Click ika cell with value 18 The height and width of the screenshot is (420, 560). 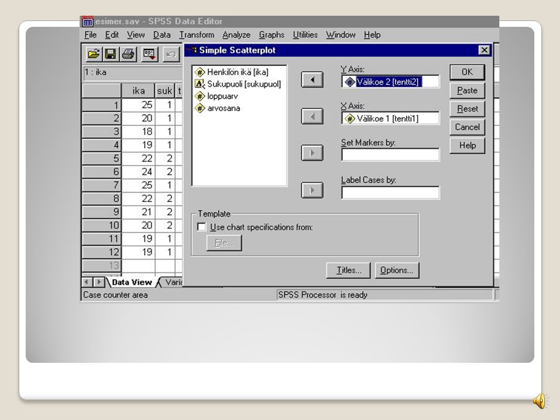139,132
